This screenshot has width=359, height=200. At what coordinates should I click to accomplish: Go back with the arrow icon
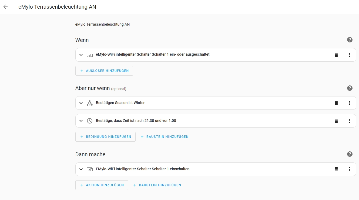click(x=5, y=7)
